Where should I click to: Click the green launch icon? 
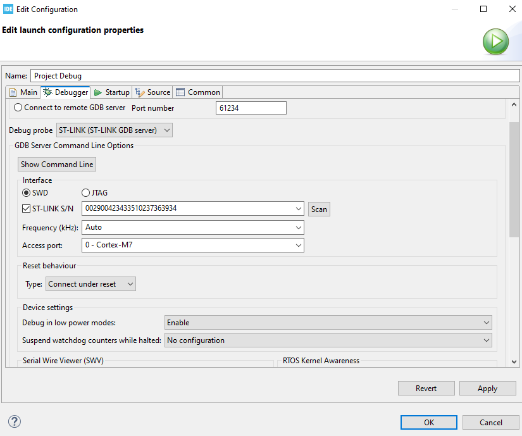click(495, 41)
